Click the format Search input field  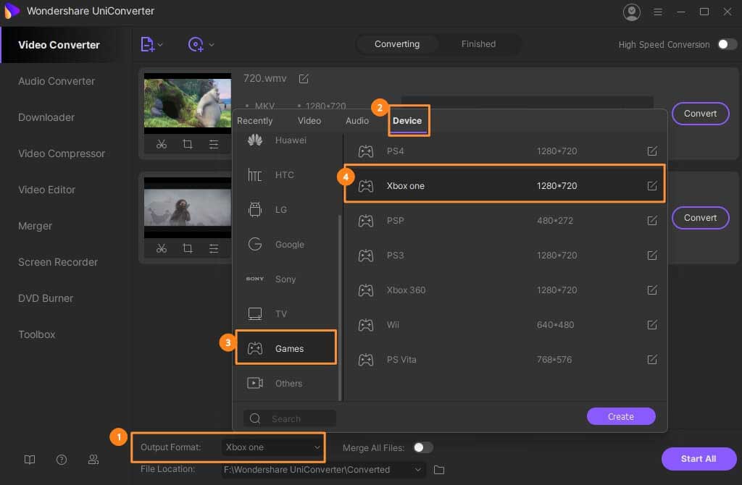point(301,418)
